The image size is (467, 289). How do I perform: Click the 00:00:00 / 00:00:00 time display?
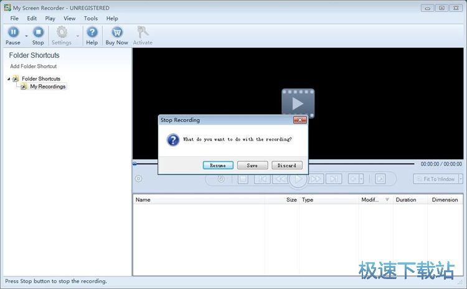point(441,164)
